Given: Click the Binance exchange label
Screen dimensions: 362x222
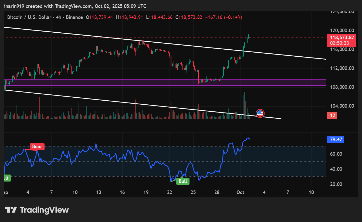Looking at the screenshot, I should 74,17.
